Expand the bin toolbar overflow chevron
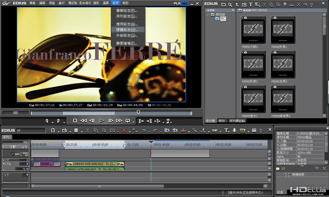The image size is (329, 197). [312, 4]
